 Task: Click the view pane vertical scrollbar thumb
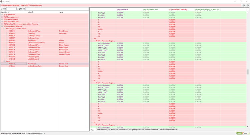coord(247,72)
